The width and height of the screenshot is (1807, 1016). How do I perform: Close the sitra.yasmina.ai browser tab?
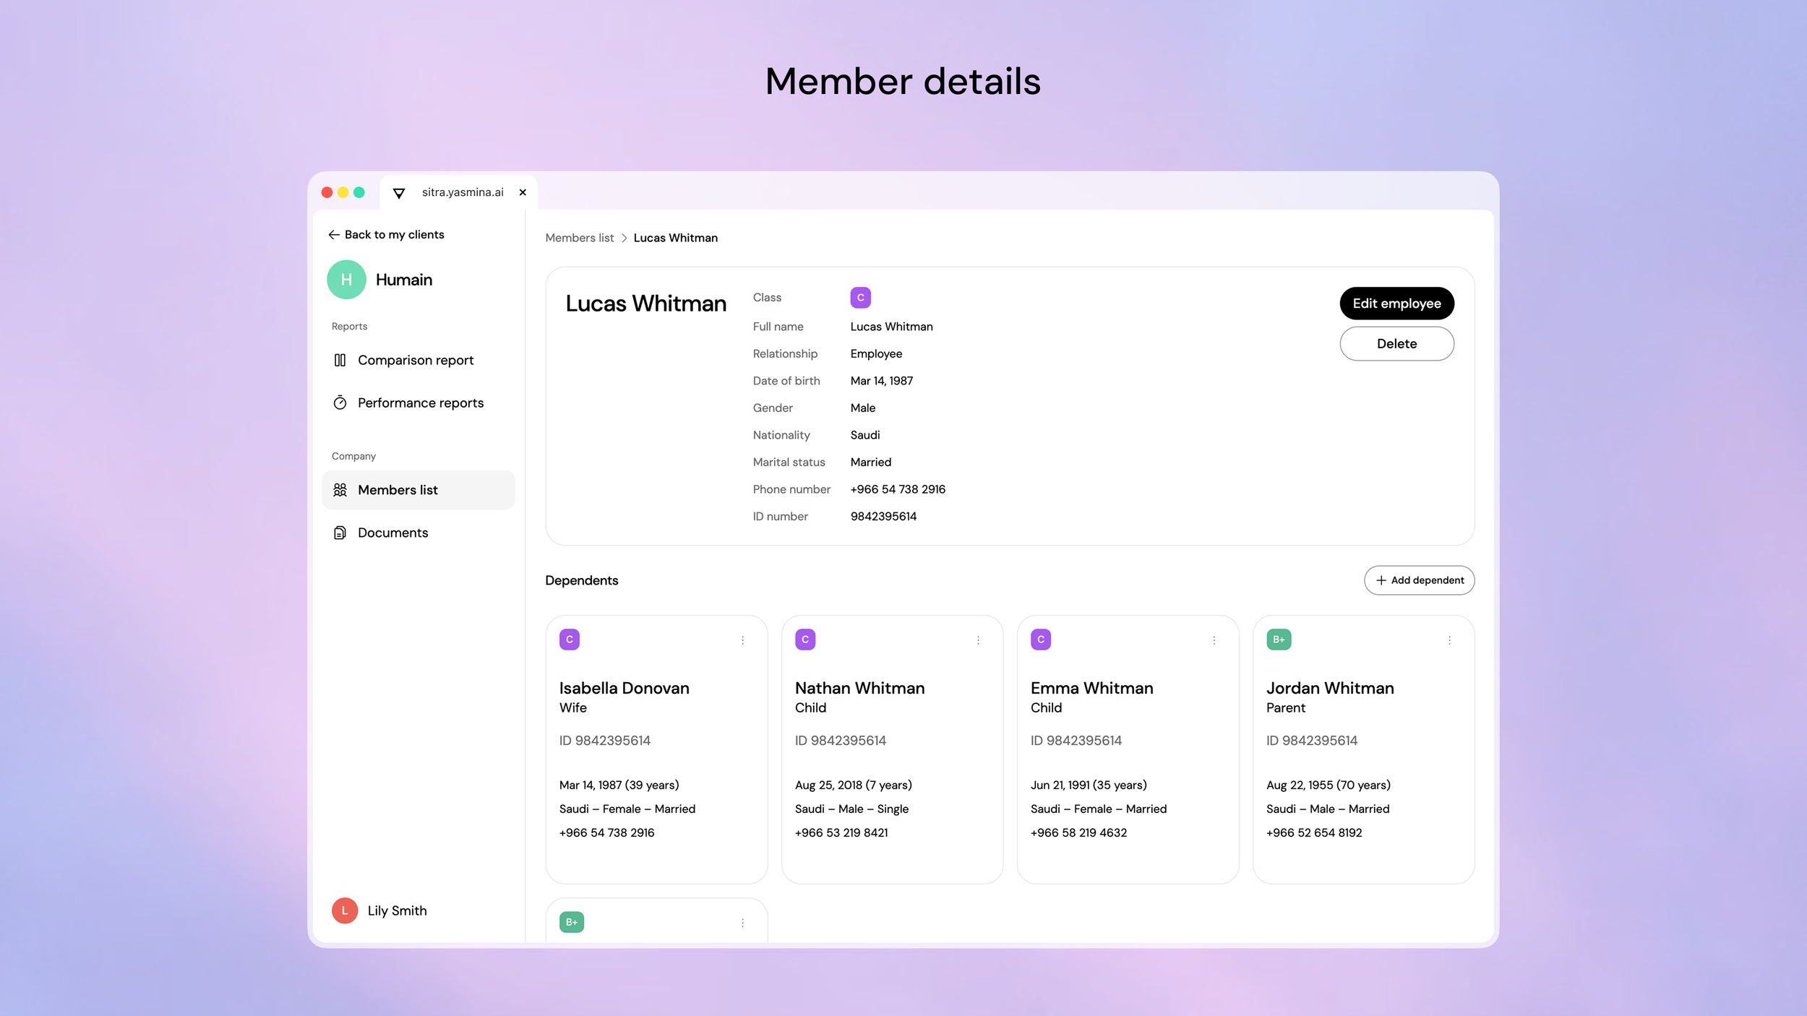tap(523, 192)
